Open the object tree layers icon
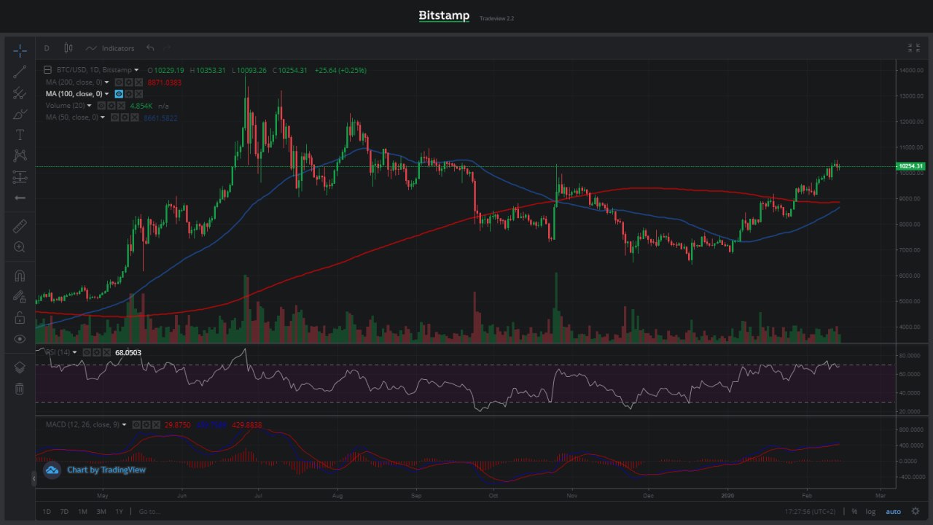933x525 pixels. pos(20,367)
